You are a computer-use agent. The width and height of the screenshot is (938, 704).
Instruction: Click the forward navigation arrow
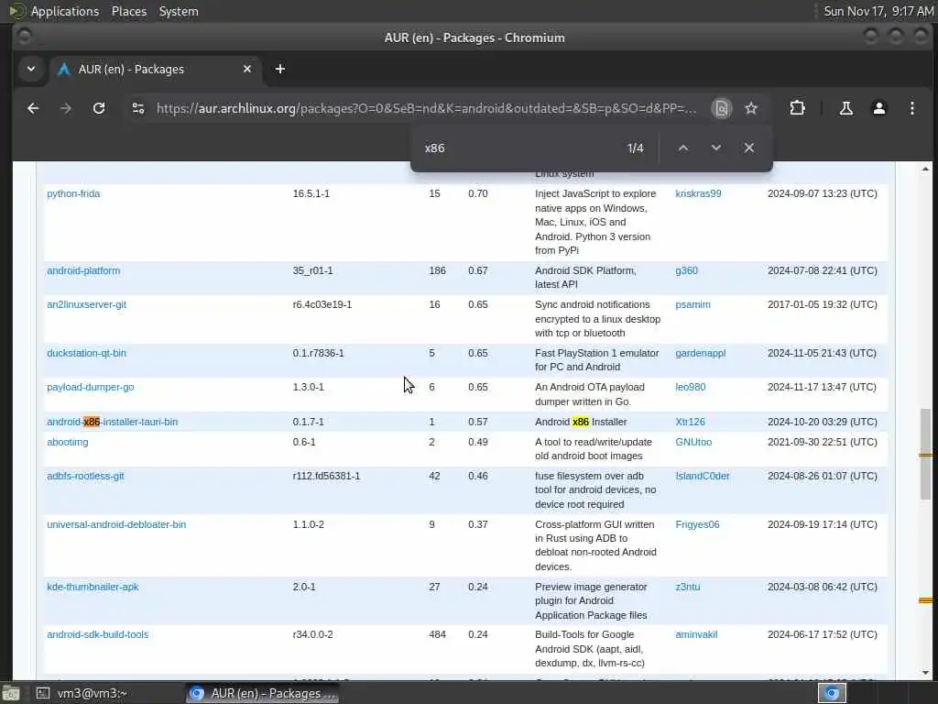click(66, 108)
